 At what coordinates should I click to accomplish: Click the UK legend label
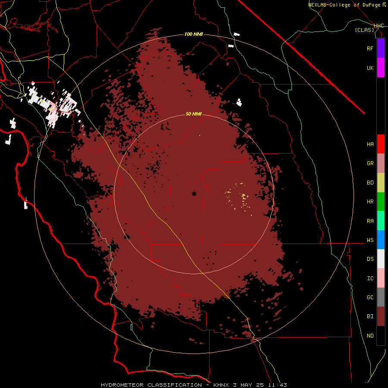point(370,68)
